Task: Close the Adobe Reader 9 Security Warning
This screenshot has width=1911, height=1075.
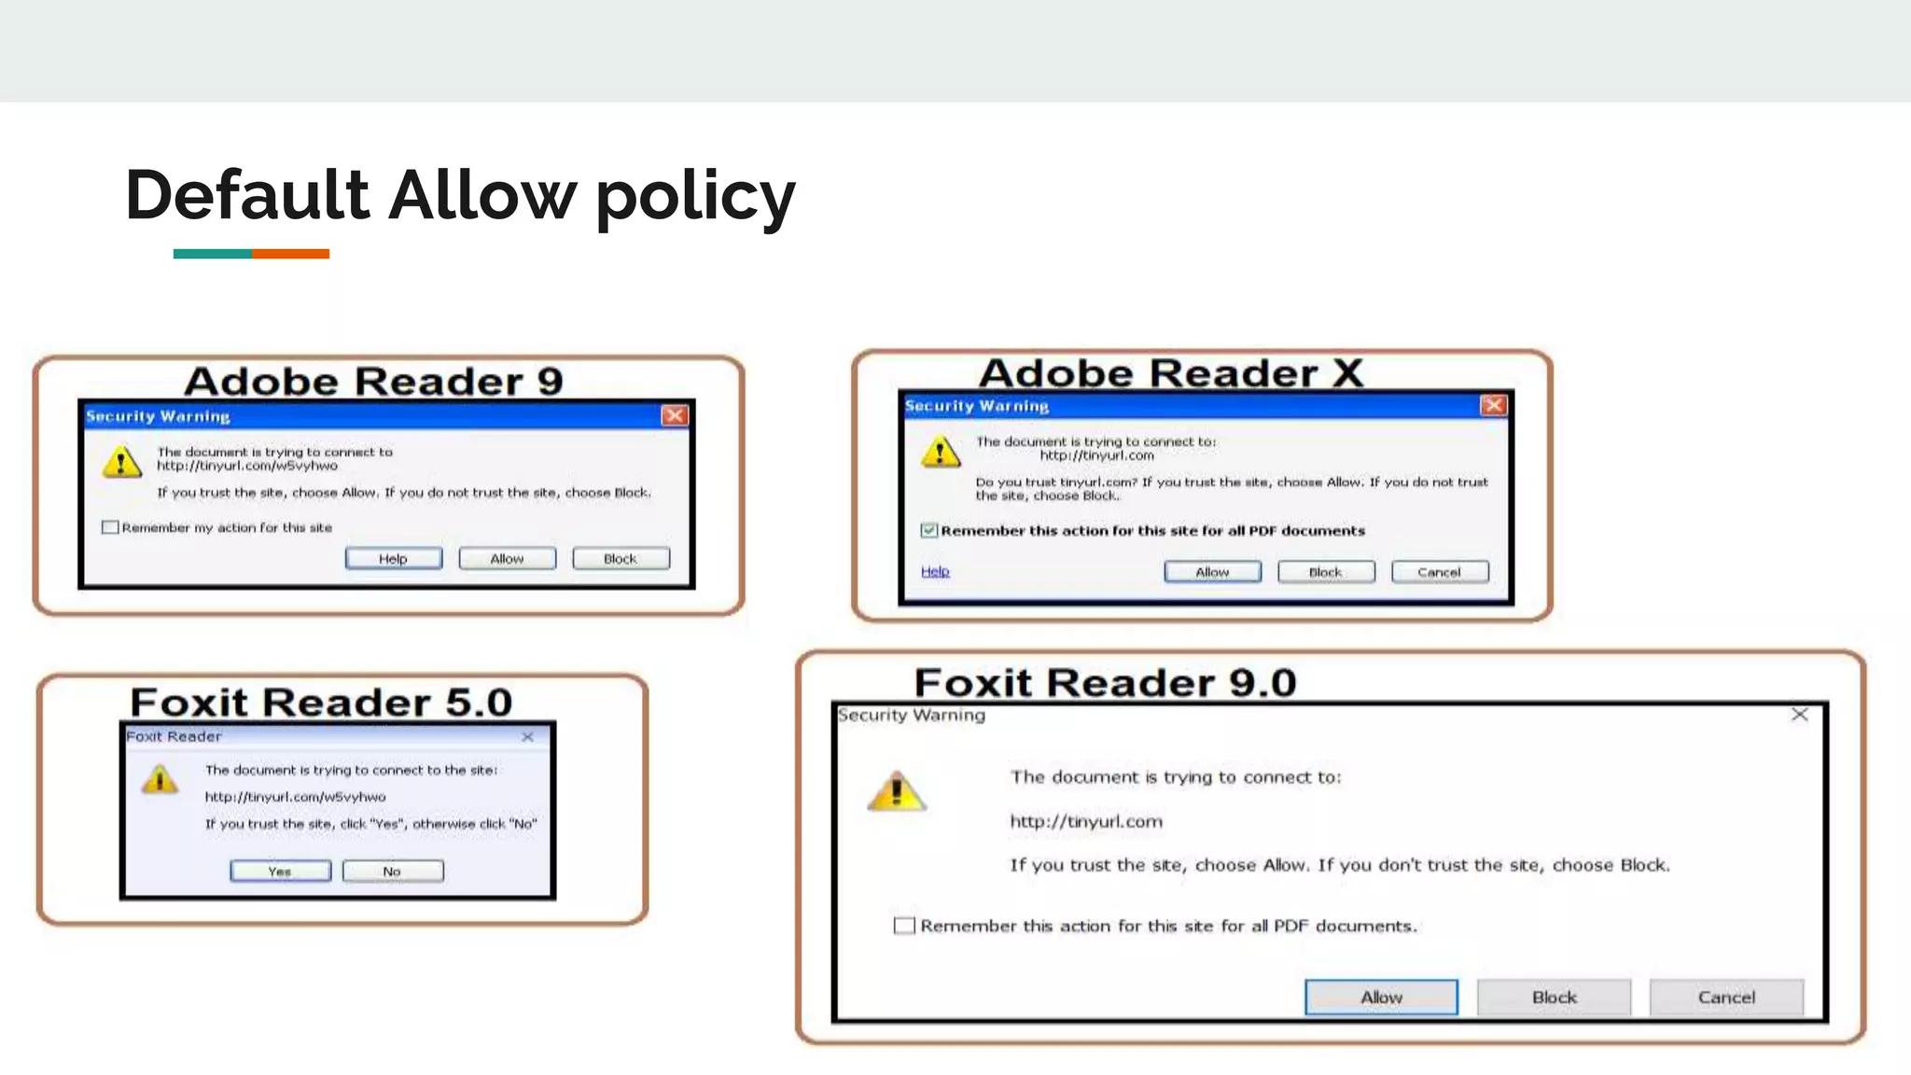Action: pos(675,415)
